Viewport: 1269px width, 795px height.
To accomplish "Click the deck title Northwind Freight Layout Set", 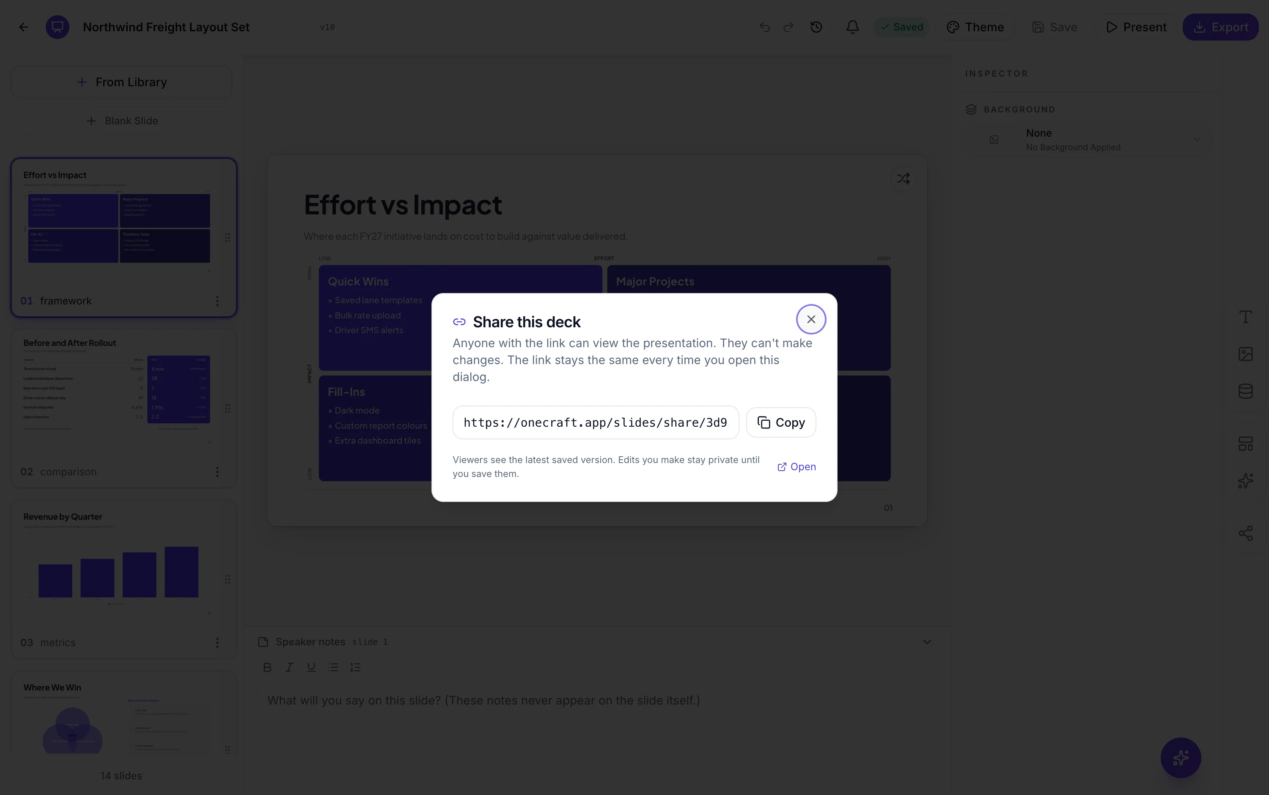I will pos(166,27).
